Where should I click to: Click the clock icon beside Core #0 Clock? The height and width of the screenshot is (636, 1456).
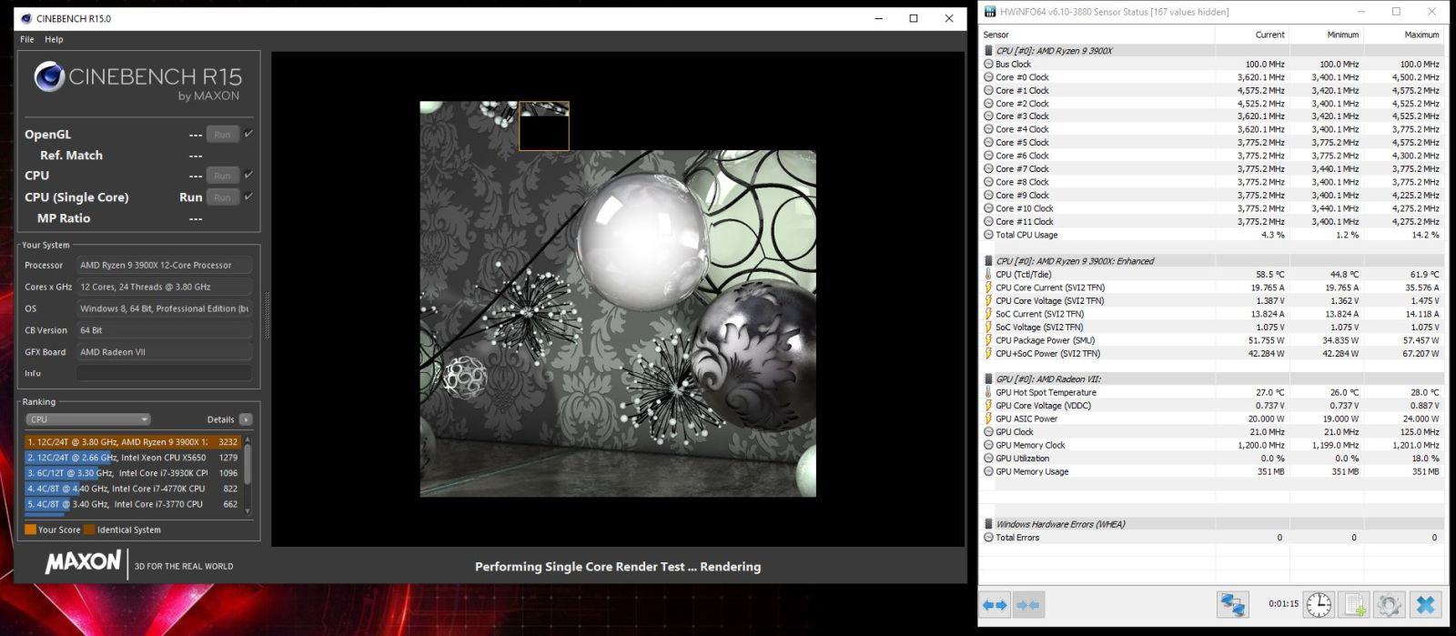[988, 77]
